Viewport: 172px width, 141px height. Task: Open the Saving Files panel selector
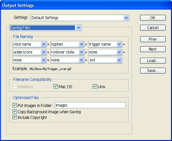pos(45,28)
